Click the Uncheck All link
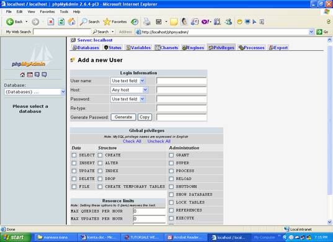Image resolution: width=333 pixels, height=242 pixels. [159, 141]
